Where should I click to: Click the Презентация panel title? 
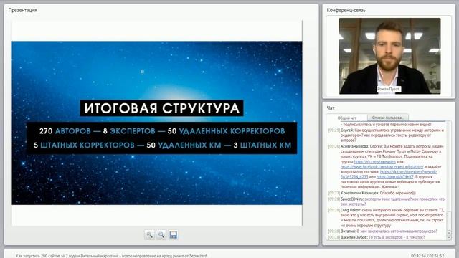pyautogui.click(x=22, y=10)
